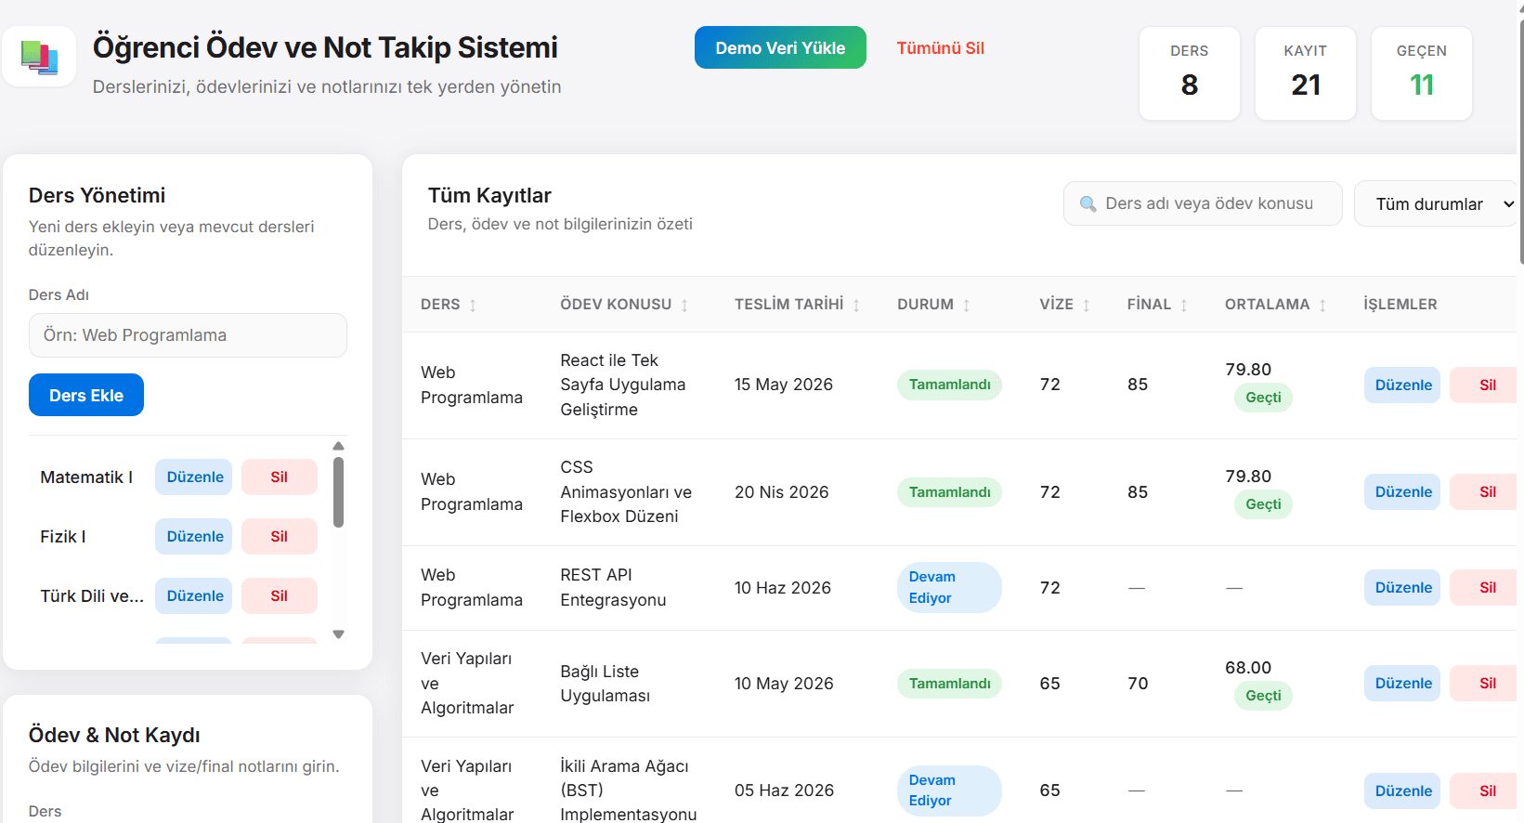
Task: Click Düzenle for REST API Entegrasyonu row
Action: coord(1402,587)
